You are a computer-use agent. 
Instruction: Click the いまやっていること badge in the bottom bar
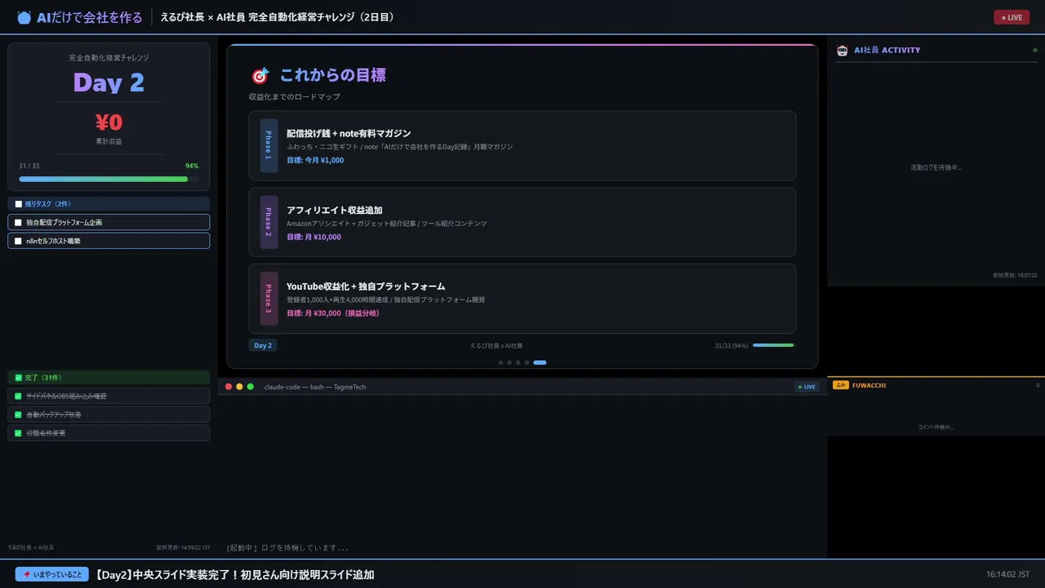[x=51, y=574]
